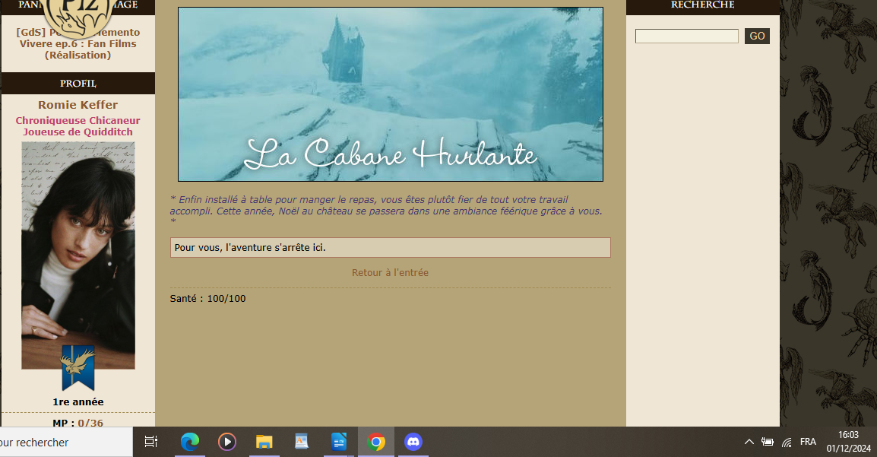The width and height of the screenshot is (877, 457).
Task: Open the Fan Films (Réalisation) topic link
Action: coord(78,43)
